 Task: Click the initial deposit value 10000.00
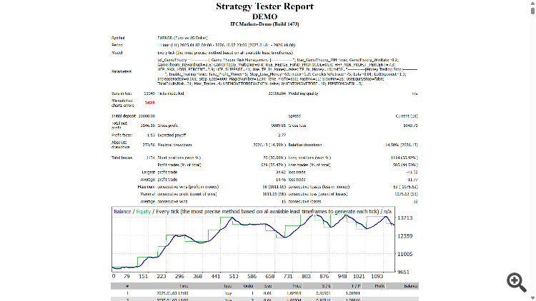pos(147,116)
